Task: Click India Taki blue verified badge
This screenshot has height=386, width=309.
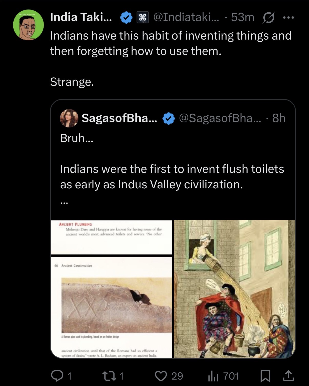Action: coord(126,17)
